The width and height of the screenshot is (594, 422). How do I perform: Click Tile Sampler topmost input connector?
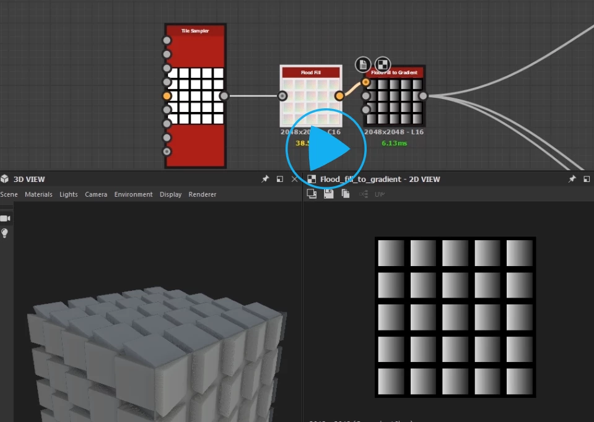click(167, 40)
